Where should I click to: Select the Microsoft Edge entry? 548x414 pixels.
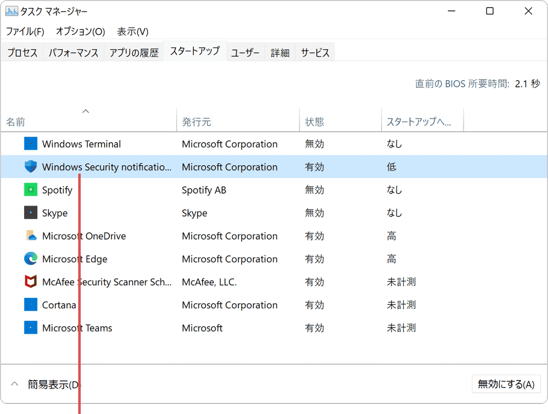coord(75,259)
